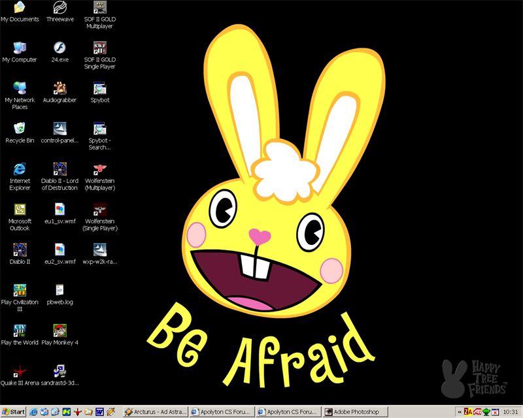This screenshot has height=418, width=523.
Task: Click the Wolfenstein (Multiplayer) shortcut
Action: [99, 170]
